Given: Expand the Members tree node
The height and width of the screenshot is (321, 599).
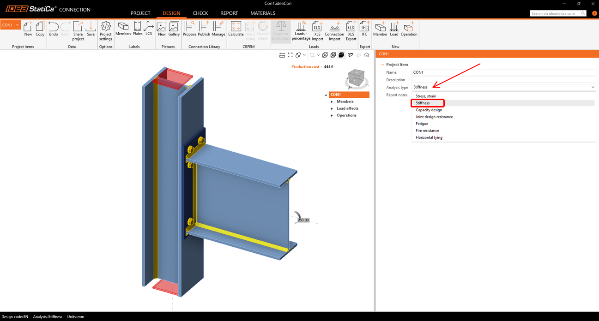Looking at the screenshot, I should click(332, 101).
